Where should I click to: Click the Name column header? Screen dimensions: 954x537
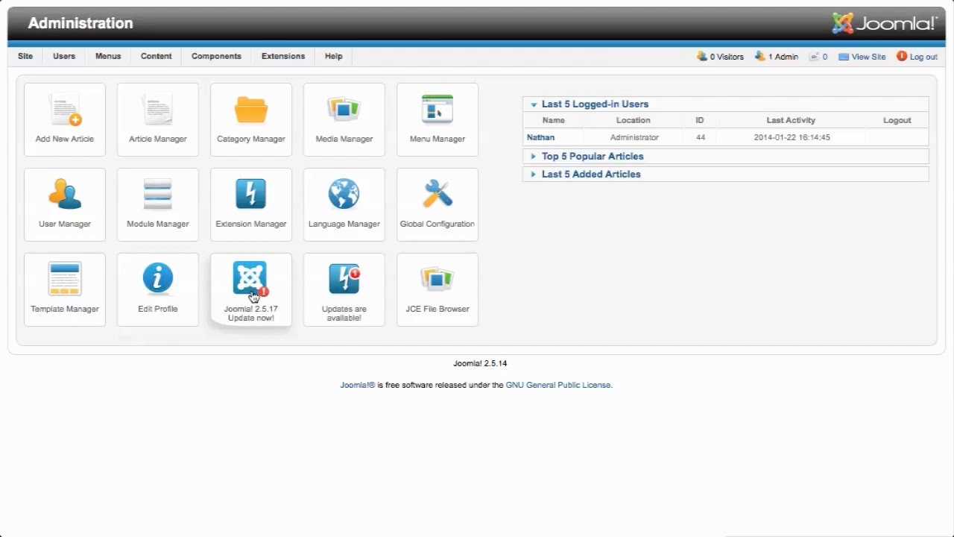click(x=554, y=120)
